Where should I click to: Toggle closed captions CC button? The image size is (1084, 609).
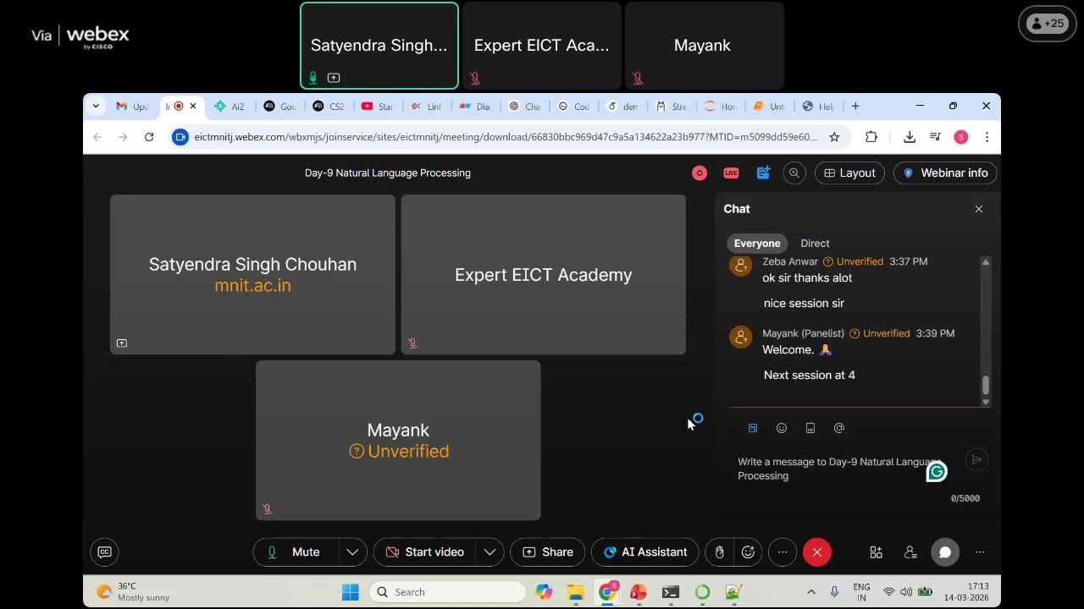pos(104,552)
